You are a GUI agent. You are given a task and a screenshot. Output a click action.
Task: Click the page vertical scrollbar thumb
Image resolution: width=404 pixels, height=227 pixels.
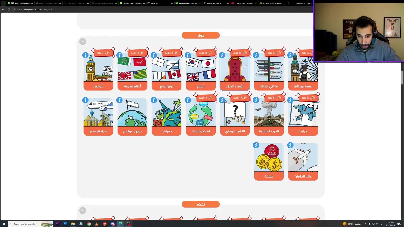pos(402,78)
